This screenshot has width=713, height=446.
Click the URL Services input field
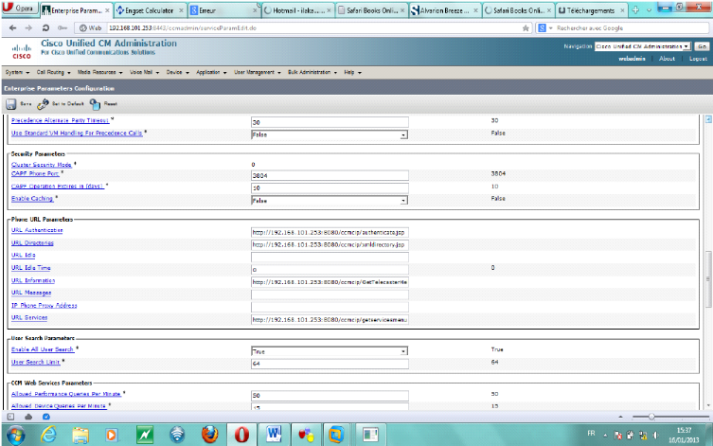point(330,320)
